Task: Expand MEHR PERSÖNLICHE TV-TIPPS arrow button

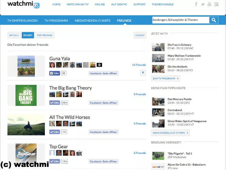Action: click(170, 133)
